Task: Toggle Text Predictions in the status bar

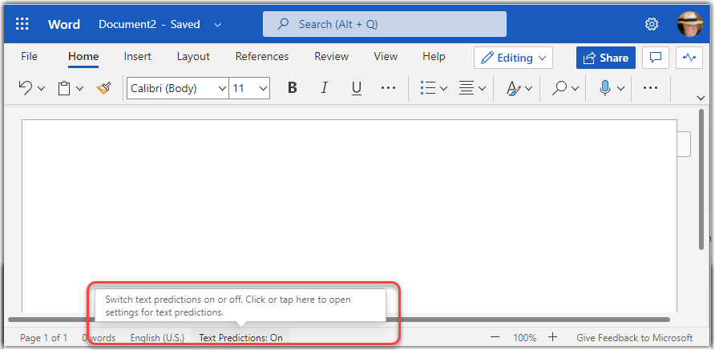Action: [x=240, y=338]
